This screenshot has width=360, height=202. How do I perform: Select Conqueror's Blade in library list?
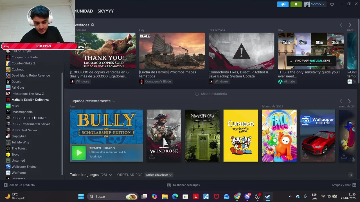[24, 57]
